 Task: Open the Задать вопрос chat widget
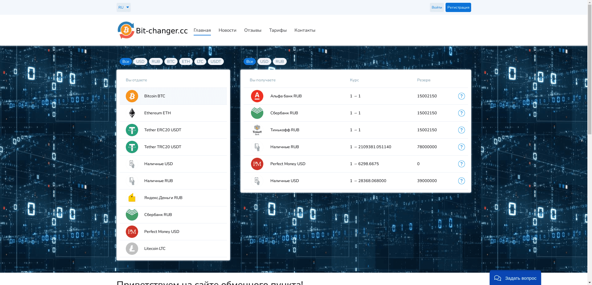[x=515, y=278]
